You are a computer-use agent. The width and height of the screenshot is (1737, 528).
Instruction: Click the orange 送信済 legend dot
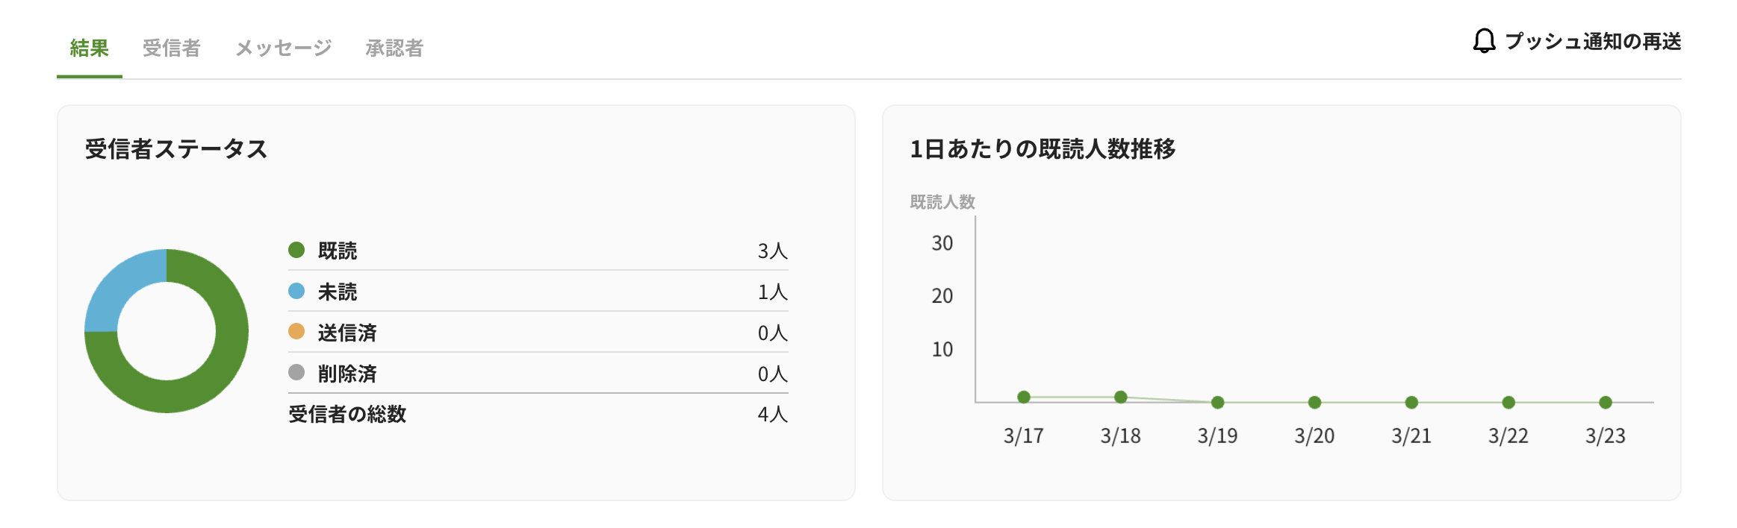click(296, 331)
